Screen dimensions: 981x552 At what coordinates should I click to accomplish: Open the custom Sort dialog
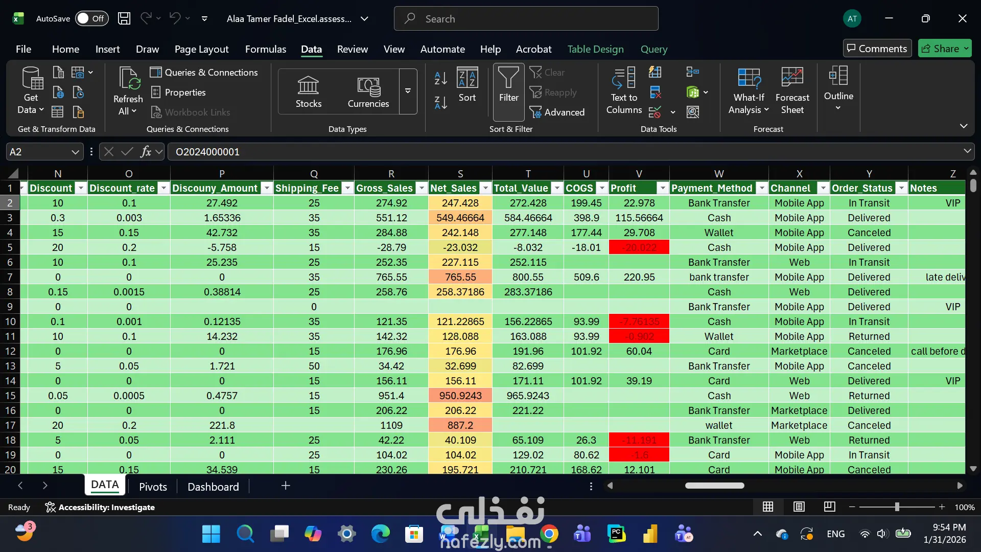pos(467,85)
